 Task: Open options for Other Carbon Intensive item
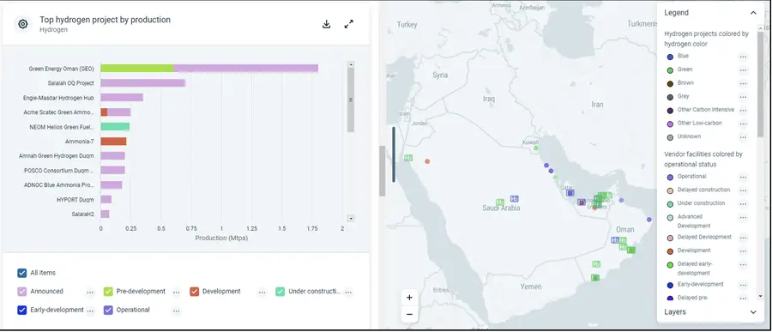pos(743,110)
